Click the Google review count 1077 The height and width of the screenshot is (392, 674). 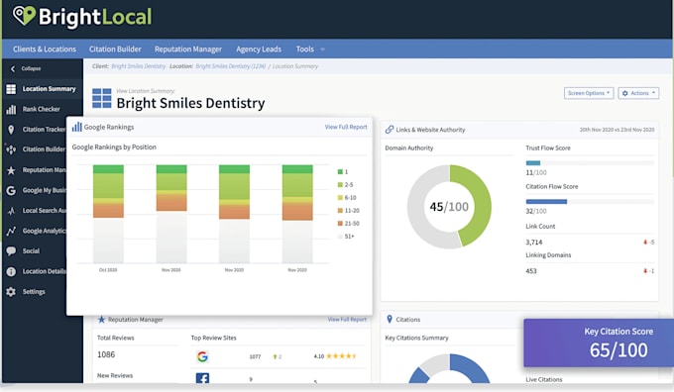255,356
